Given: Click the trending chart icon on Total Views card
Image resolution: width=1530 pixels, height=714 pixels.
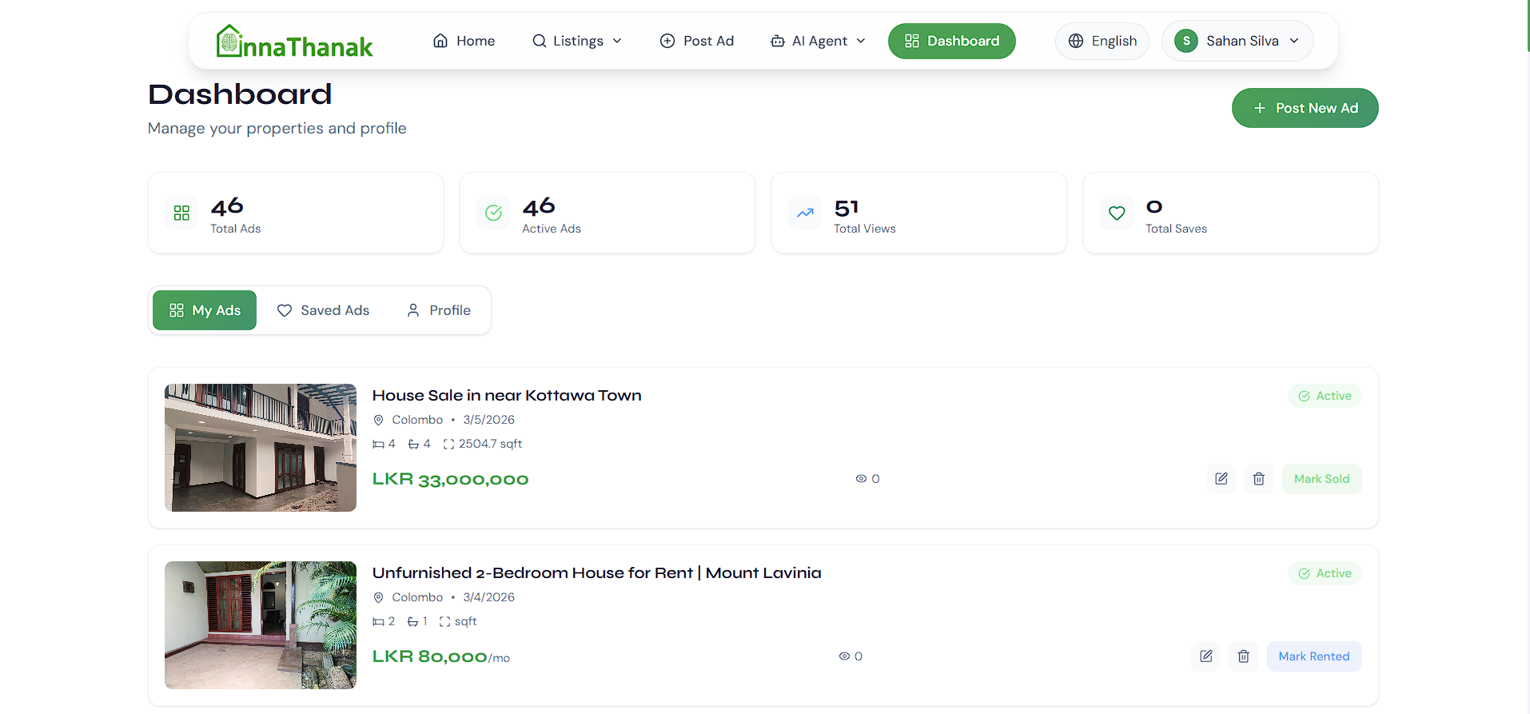Looking at the screenshot, I should tap(804, 213).
